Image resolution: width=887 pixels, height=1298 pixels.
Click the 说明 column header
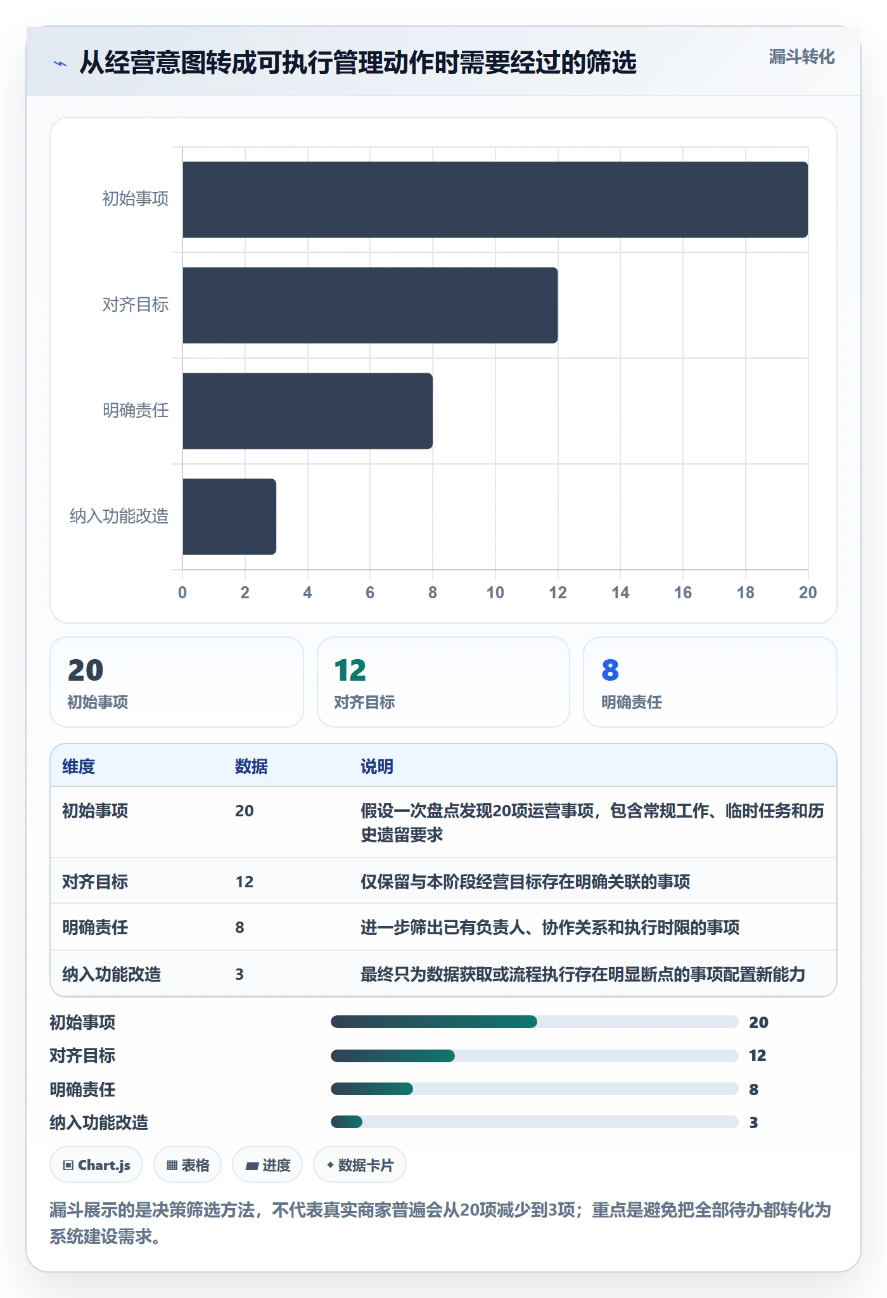pos(377,766)
